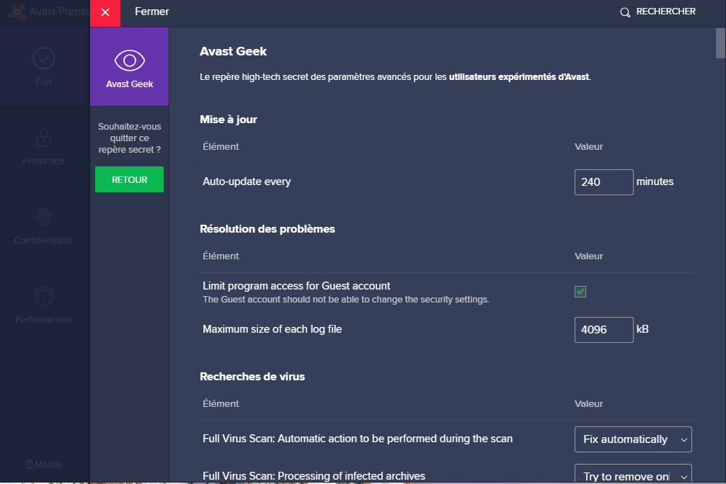Click the red X close icon

(105, 12)
